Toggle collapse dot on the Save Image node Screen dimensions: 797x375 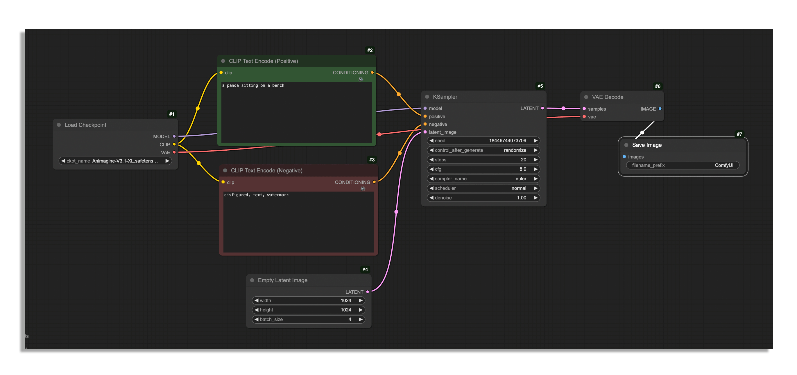click(626, 145)
